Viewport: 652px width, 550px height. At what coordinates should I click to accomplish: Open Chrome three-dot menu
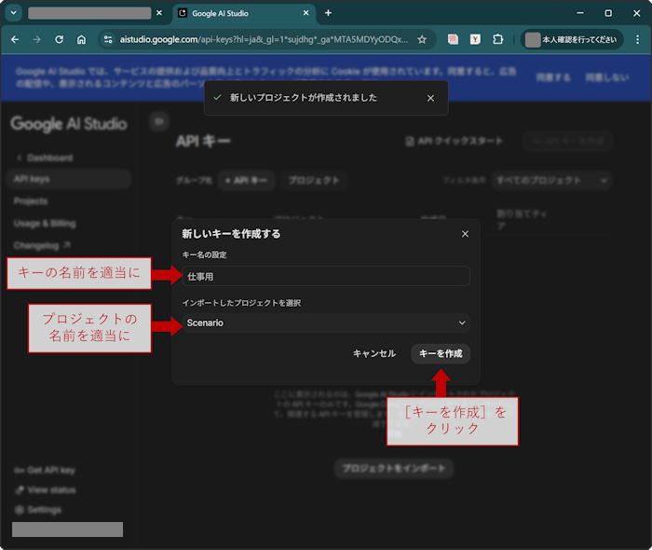(633, 40)
